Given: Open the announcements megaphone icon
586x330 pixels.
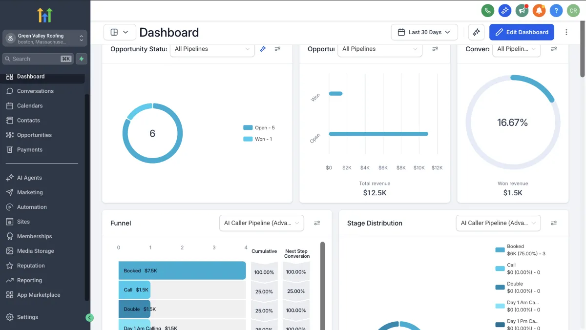Looking at the screenshot, I should click(x=522, y=10).
